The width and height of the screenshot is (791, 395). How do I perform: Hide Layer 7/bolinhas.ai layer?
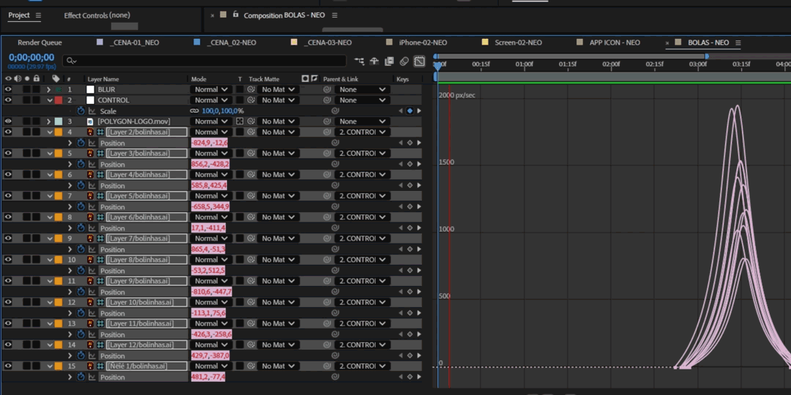coord(8,238)
